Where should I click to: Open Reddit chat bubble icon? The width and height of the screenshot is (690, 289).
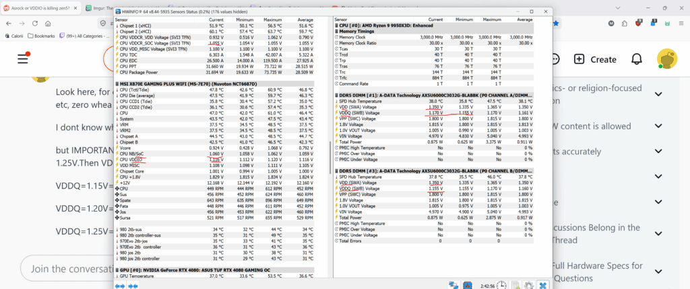tap(555, 59)
